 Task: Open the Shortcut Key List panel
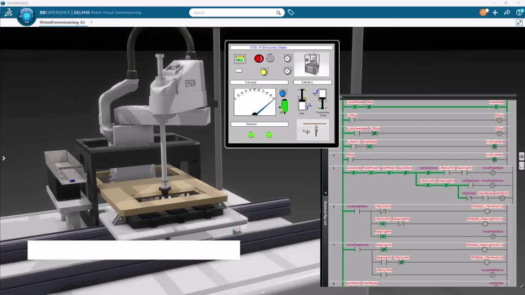(x=325, y=213)
